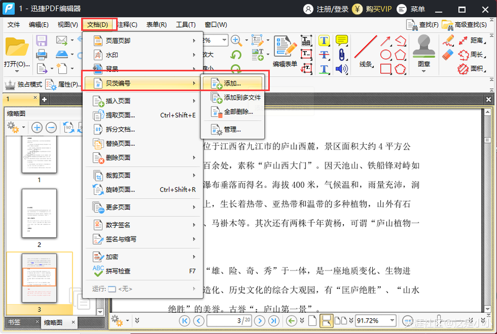This screenshot has height=334, width=497.
Task: Select the 距离 measurement tool
Action: pyautogui.click(x=471, y=40)
